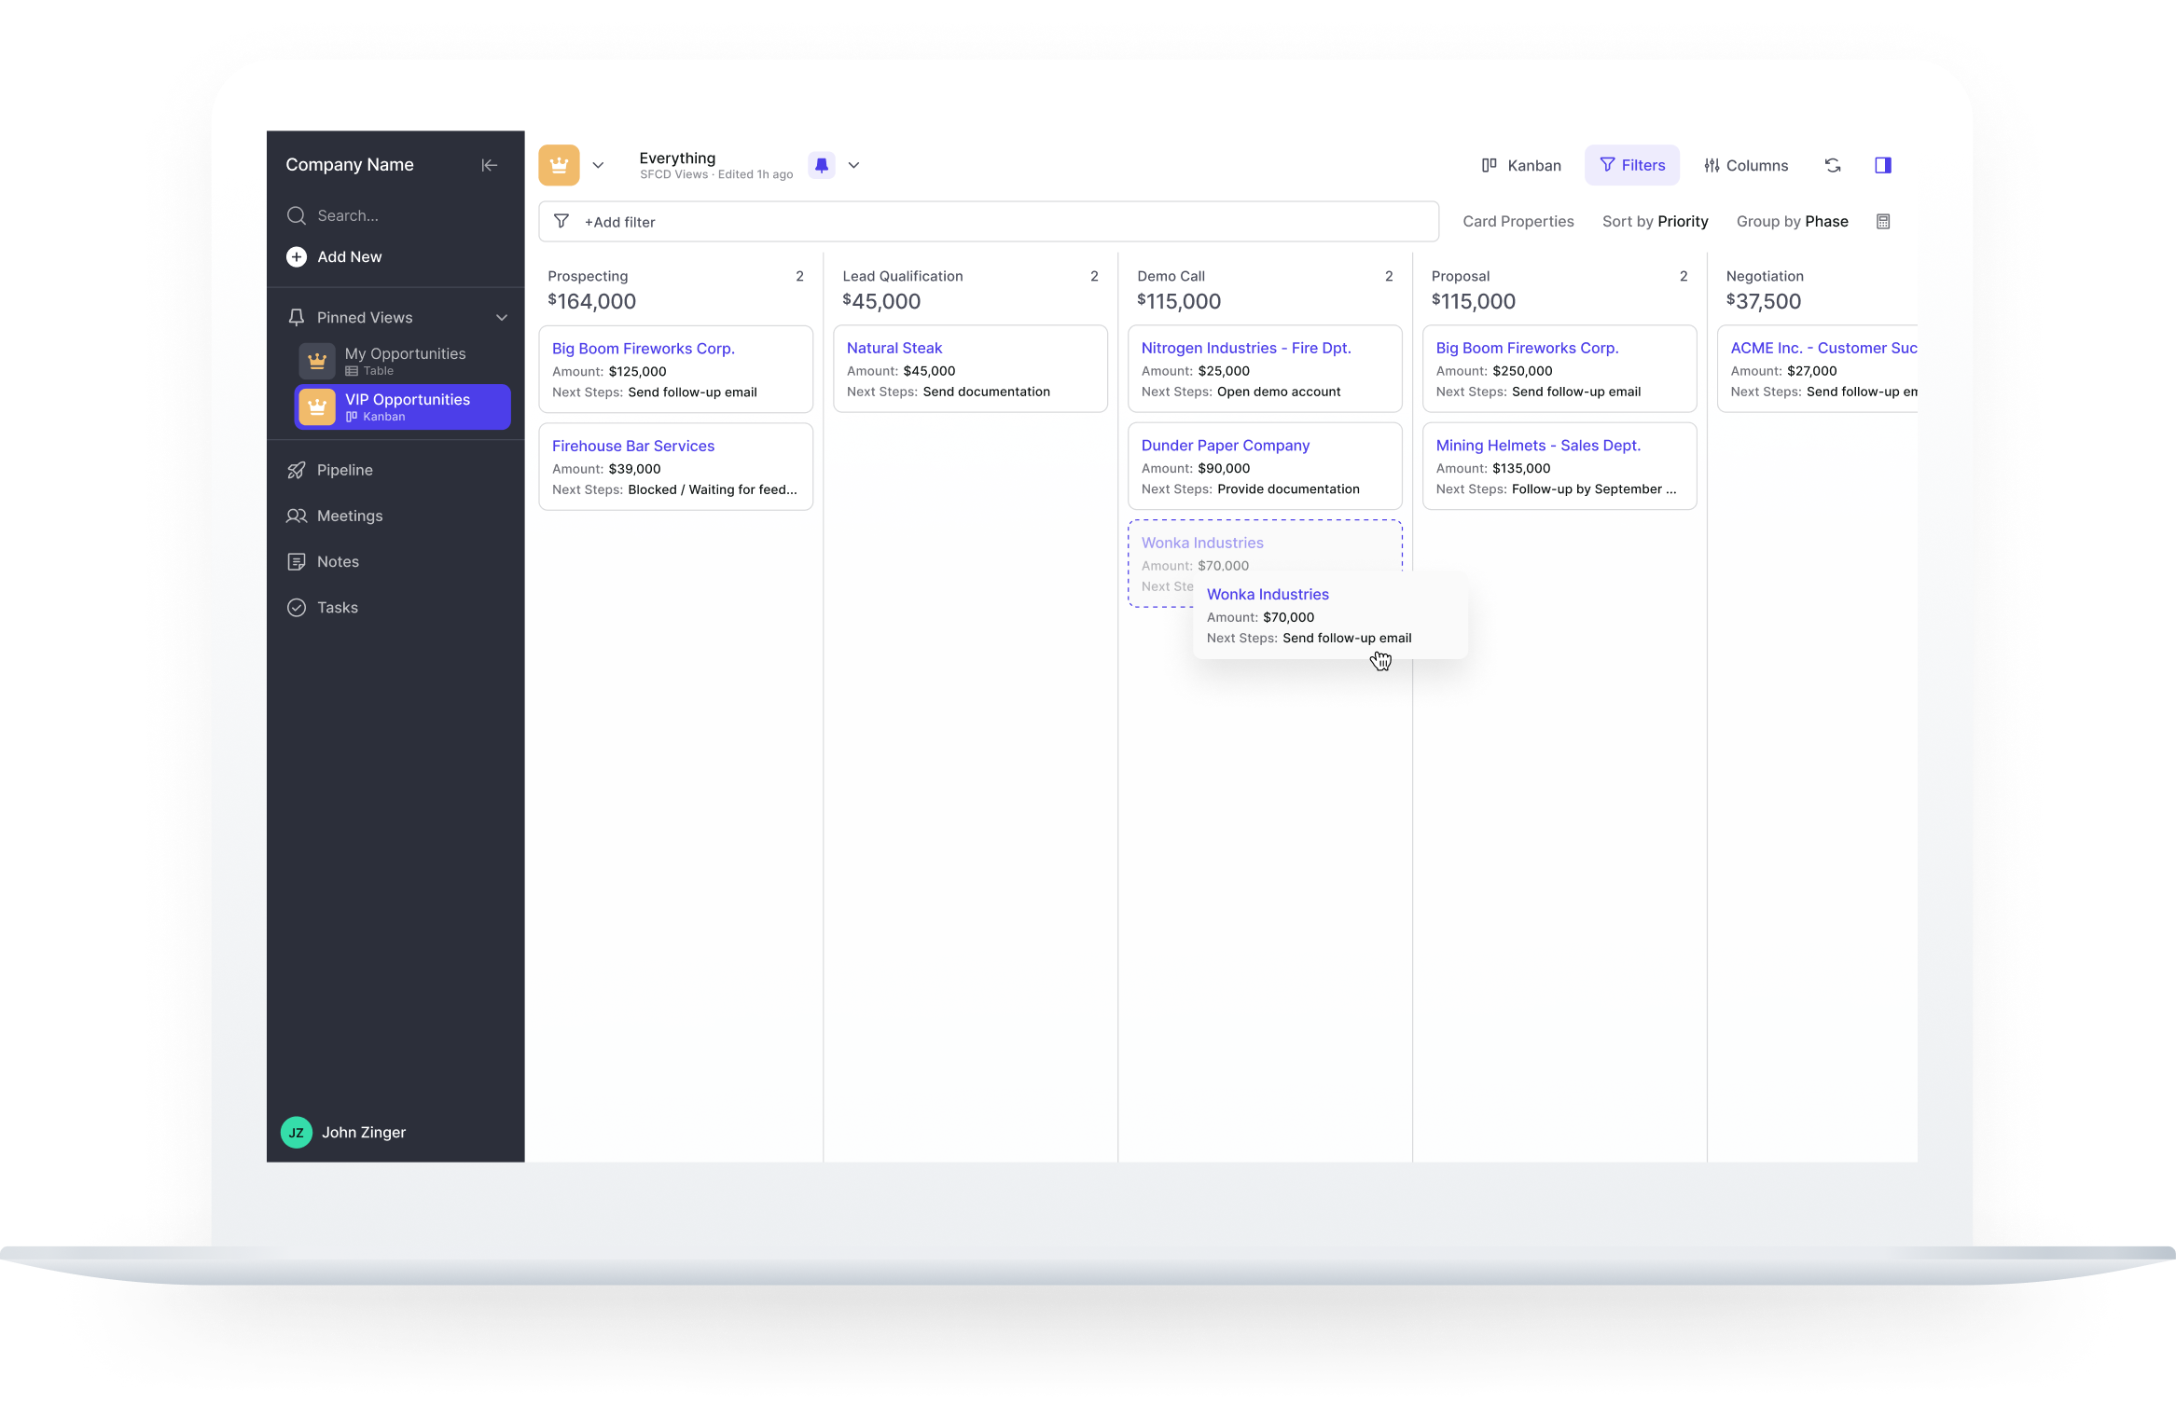Open Pipeline with rocket icon

[x=344, y=470]
